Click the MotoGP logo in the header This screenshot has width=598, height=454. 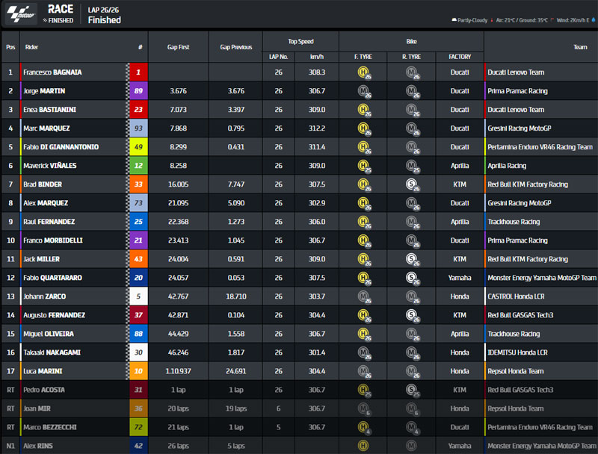point(21,13)
